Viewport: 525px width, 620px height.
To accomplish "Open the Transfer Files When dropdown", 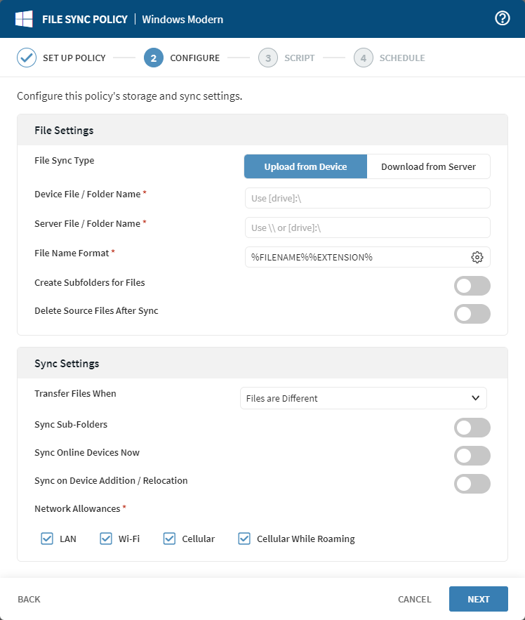I will (x=364, y=398).
